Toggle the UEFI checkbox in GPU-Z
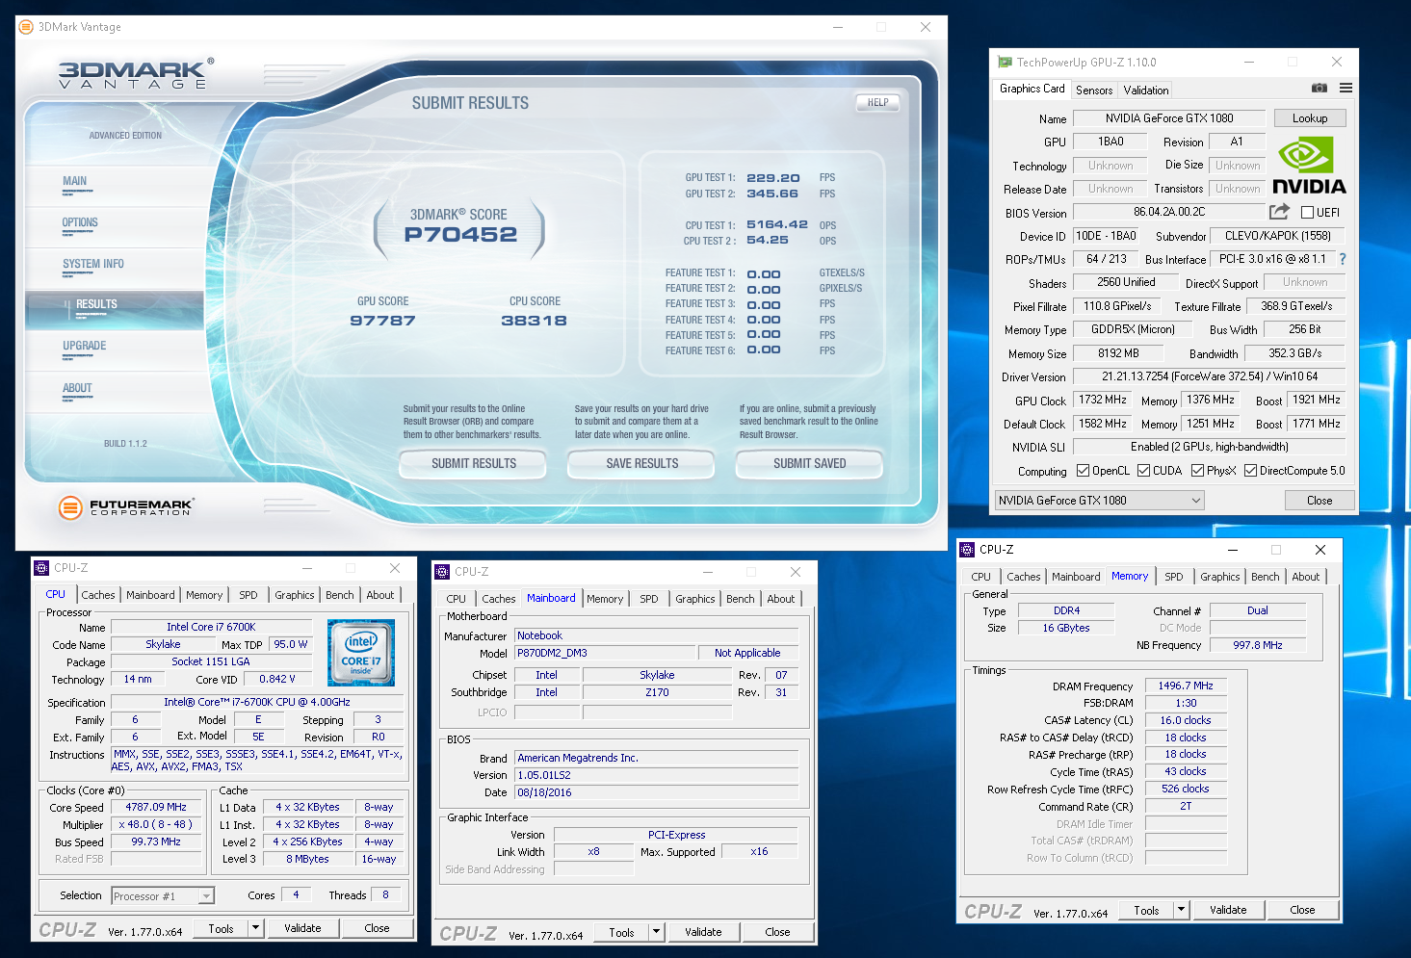This screenshot has height=958, width=1411. coord(1307,213)
